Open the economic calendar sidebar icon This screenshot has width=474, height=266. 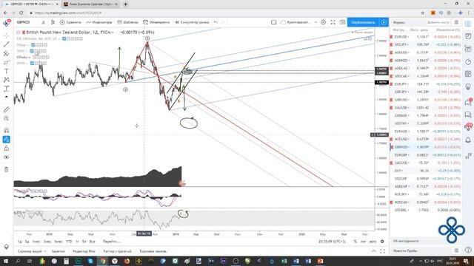click(x=468, y=74)
